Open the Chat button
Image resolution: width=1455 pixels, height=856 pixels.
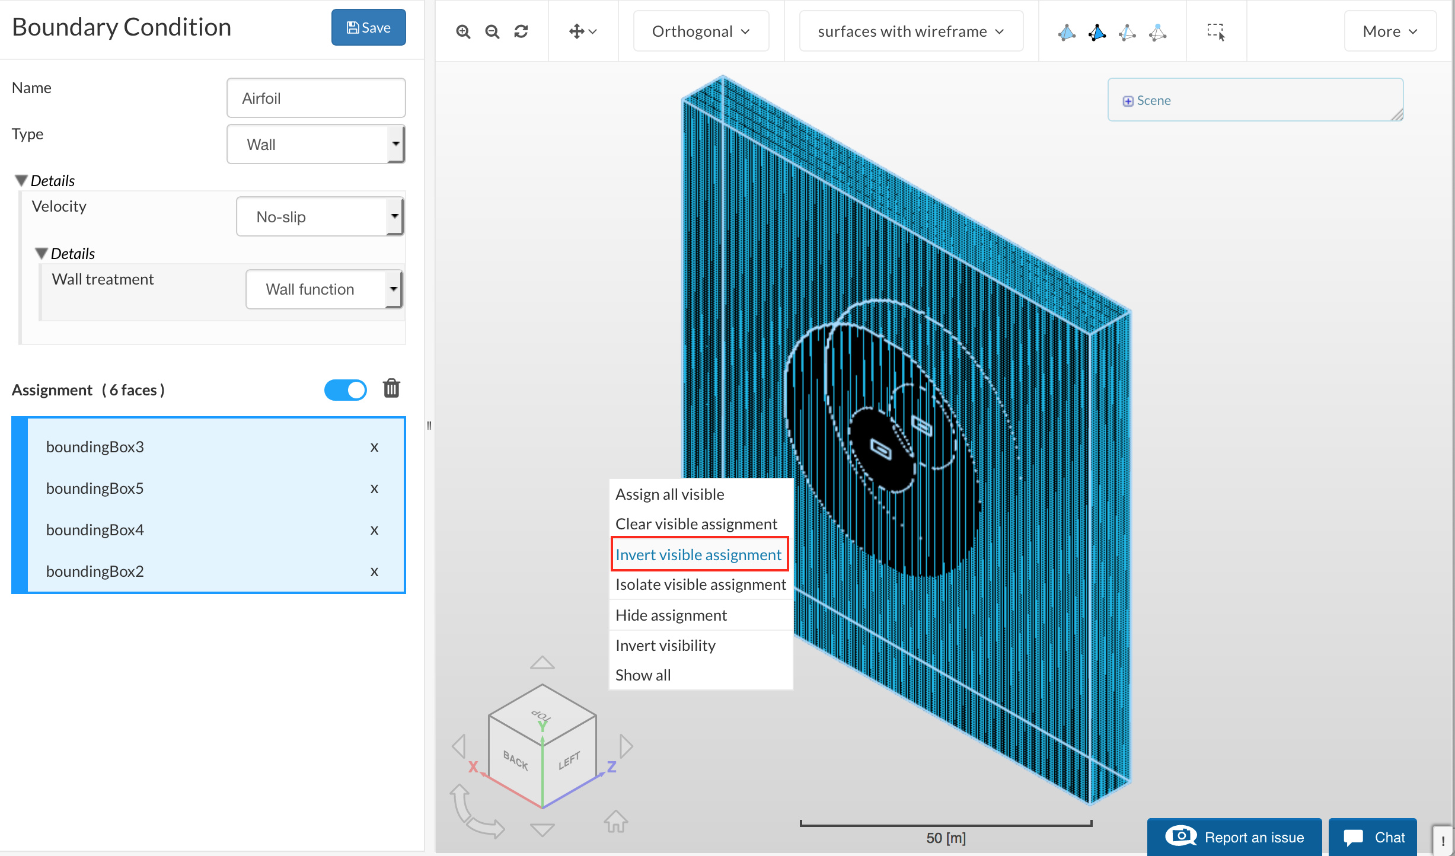point(1373,837)
